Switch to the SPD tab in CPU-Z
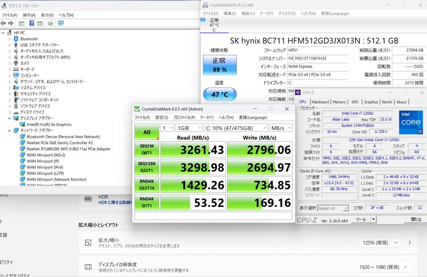This screenshot has width=427, height=277. [354, 102]
